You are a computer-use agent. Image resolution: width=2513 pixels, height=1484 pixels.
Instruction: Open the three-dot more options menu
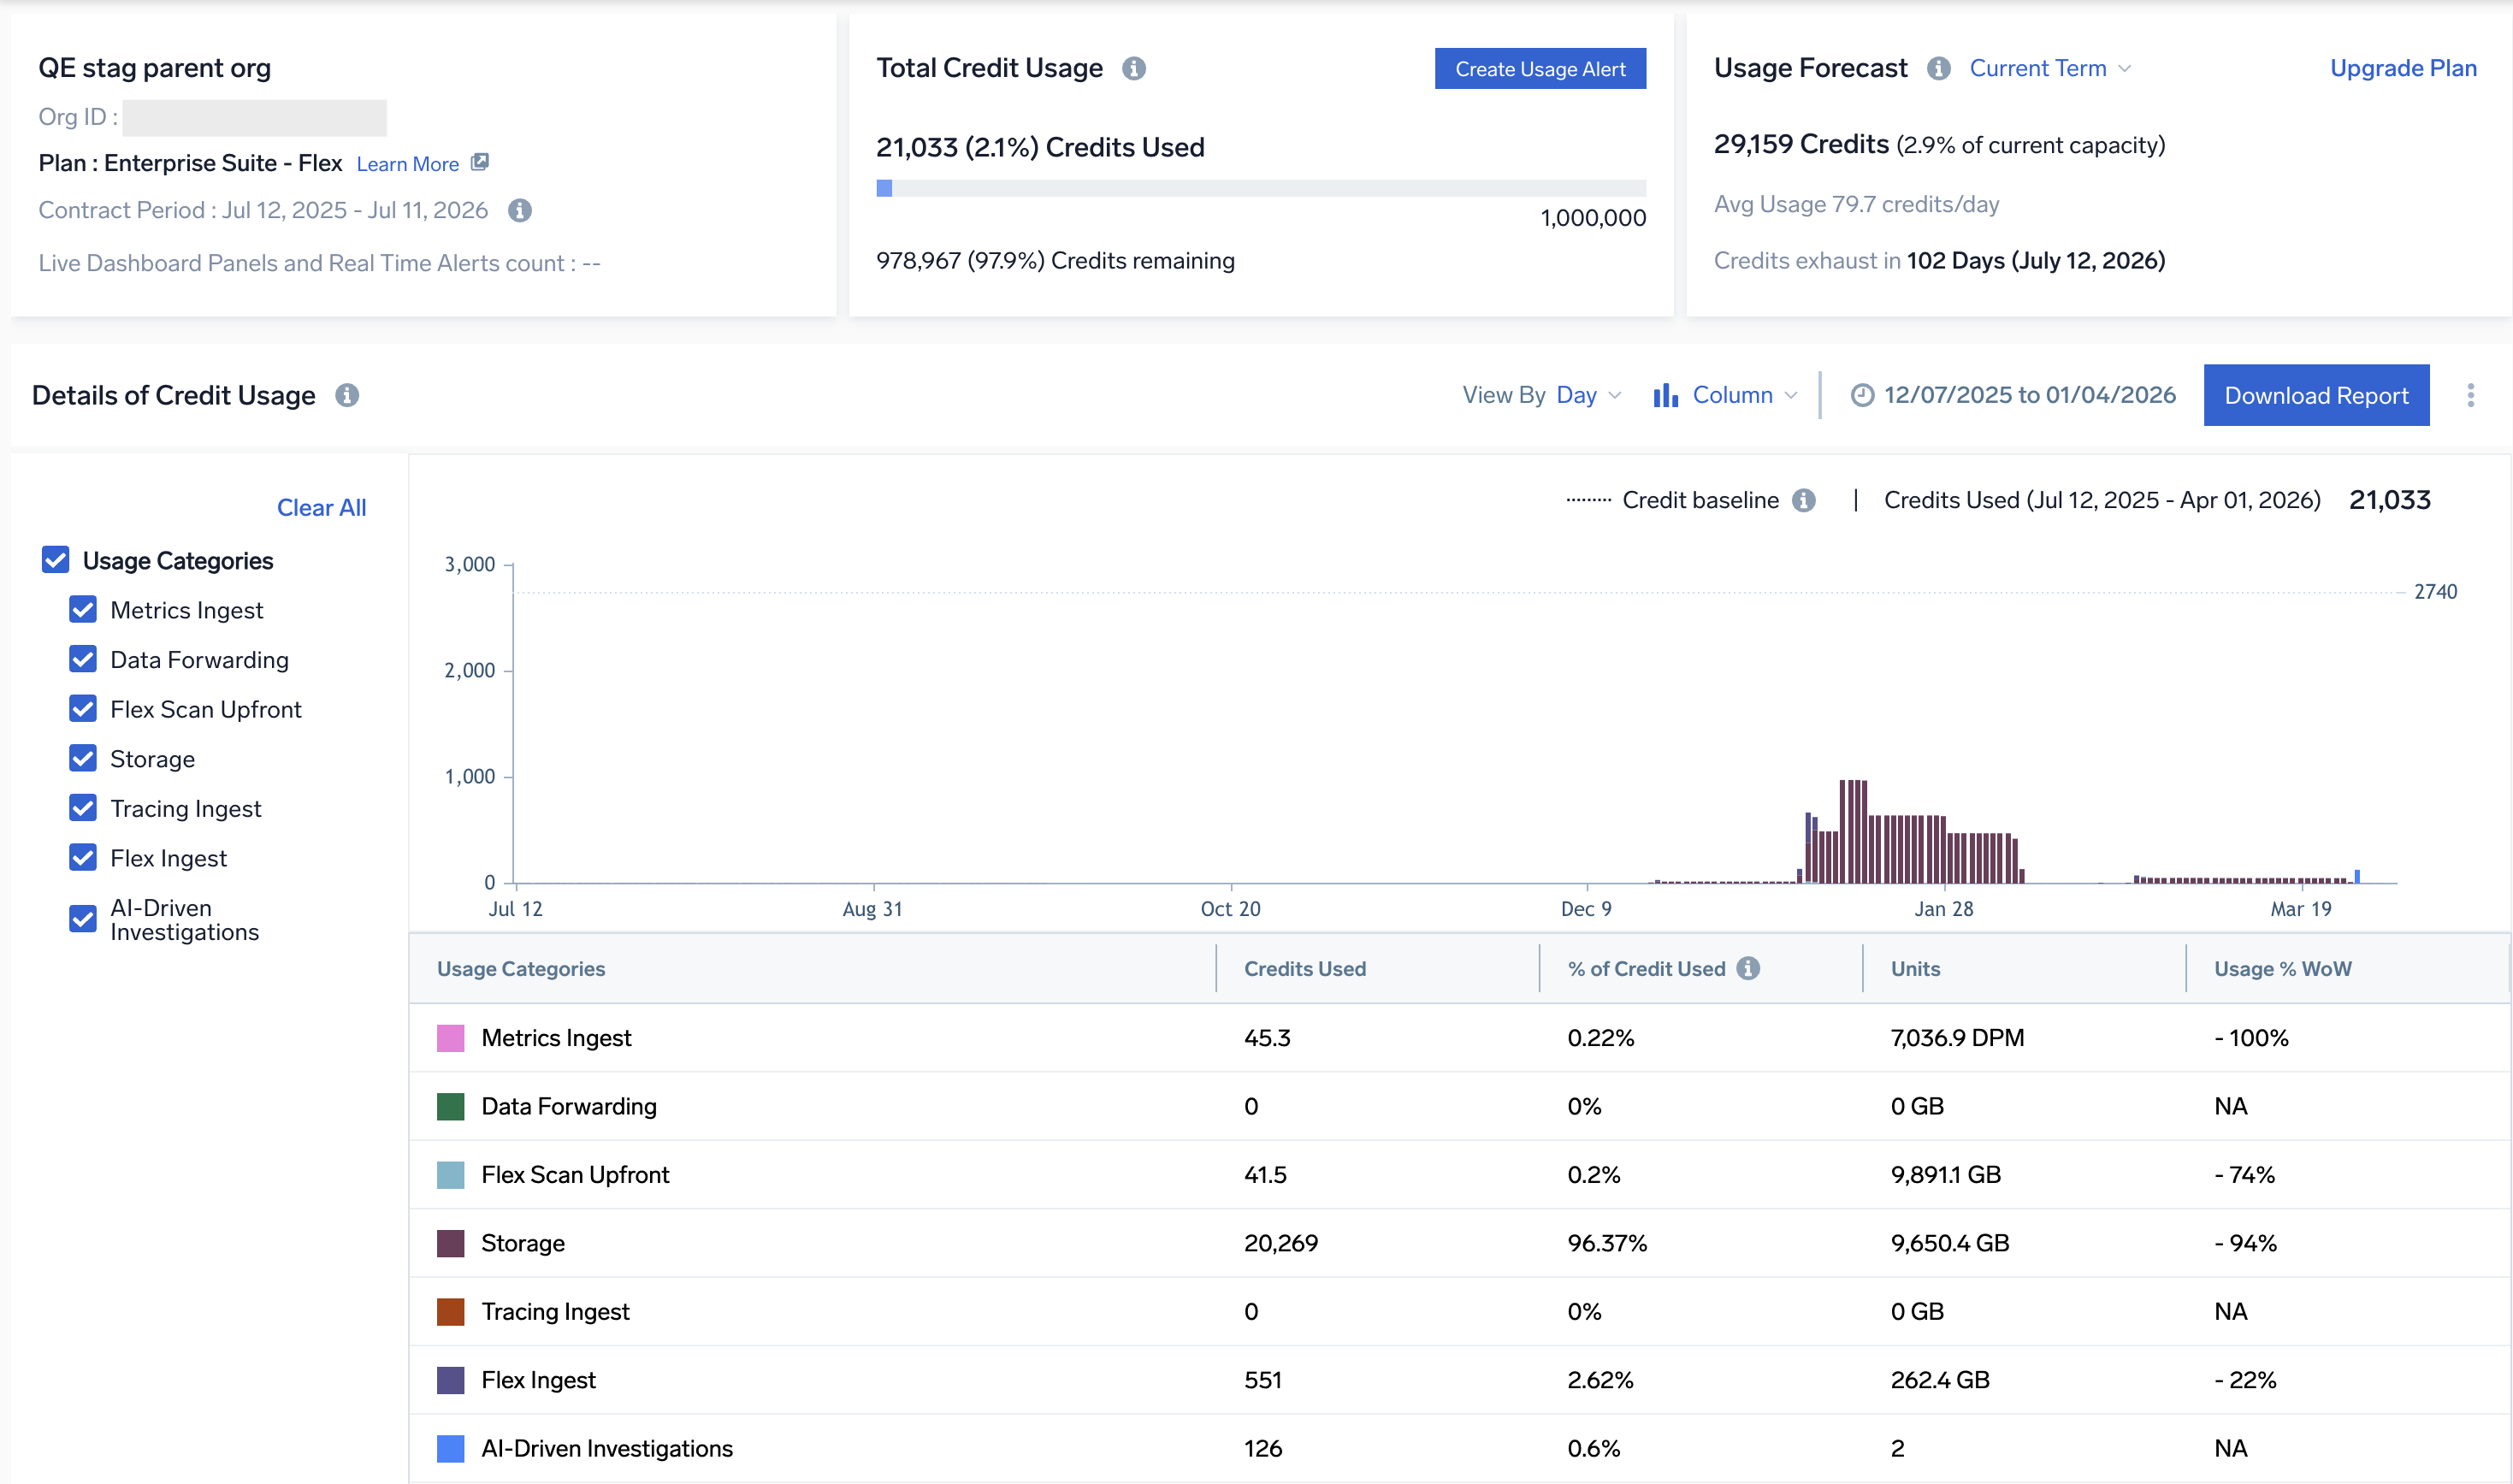pyautogui.click(x=2470, y=395)
